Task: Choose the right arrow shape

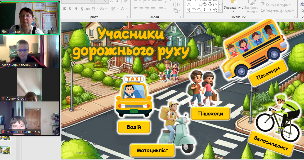Action: click(205, 5)
